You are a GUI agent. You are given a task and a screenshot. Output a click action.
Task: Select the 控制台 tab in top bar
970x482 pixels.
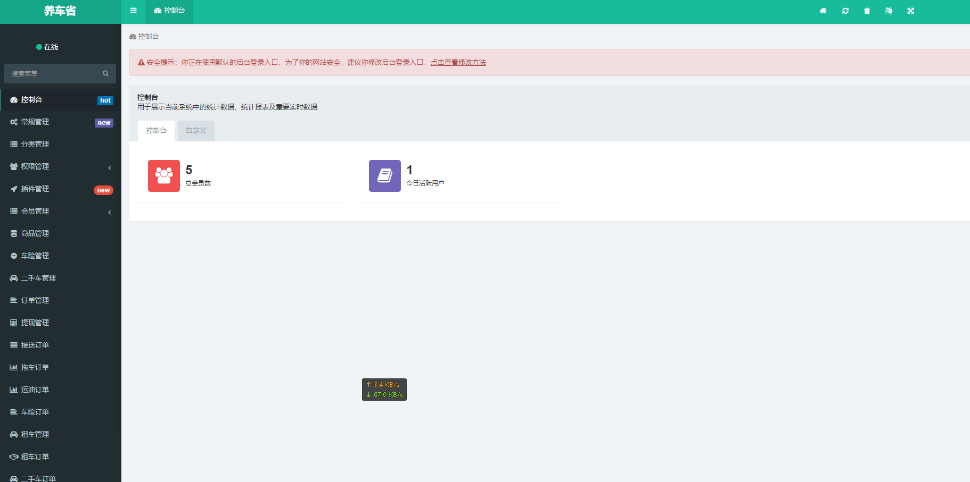(169, 11)
